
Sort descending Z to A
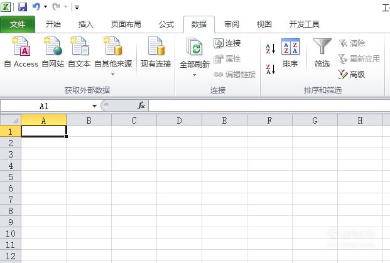[271, 69]
